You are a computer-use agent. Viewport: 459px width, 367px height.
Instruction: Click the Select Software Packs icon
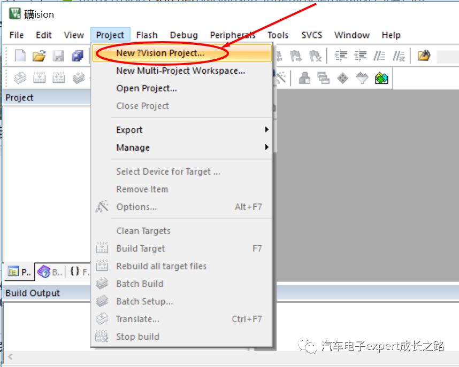point(362,78)
